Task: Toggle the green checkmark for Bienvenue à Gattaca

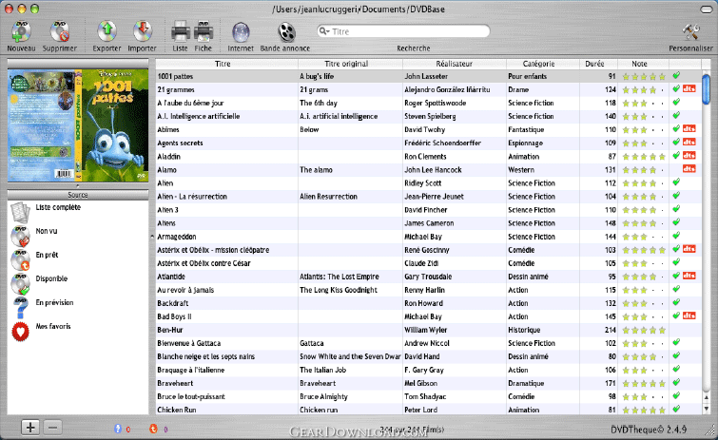Action: tap(676, 342)
